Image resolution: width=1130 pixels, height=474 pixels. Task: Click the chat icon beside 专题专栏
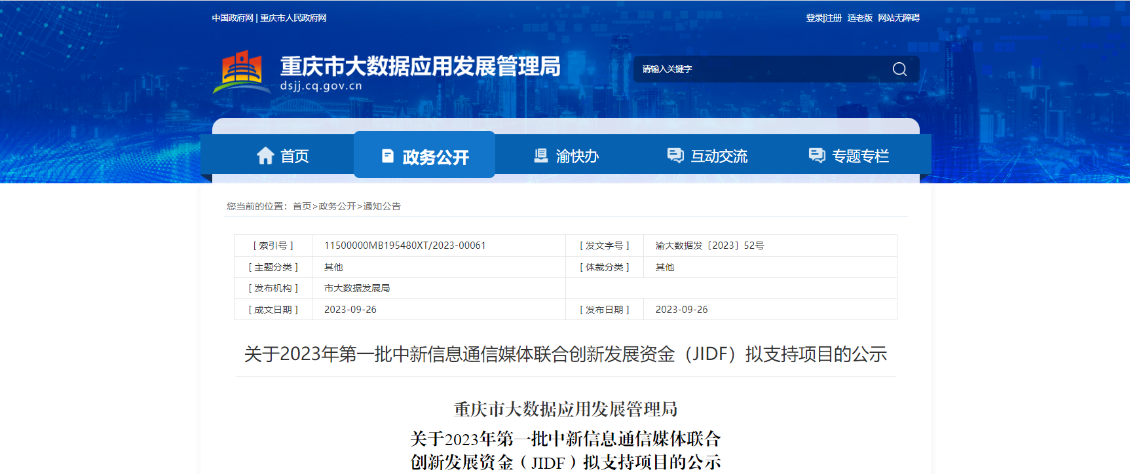coord(816,155)
